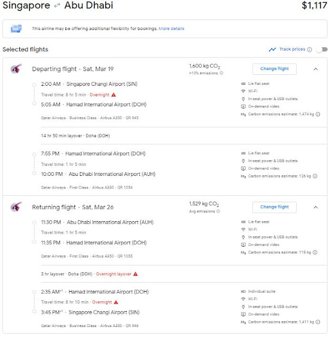Open info for 118 kg emissions estimate
The height and width of the screenshot is (337, 330).
coord(315,252)
